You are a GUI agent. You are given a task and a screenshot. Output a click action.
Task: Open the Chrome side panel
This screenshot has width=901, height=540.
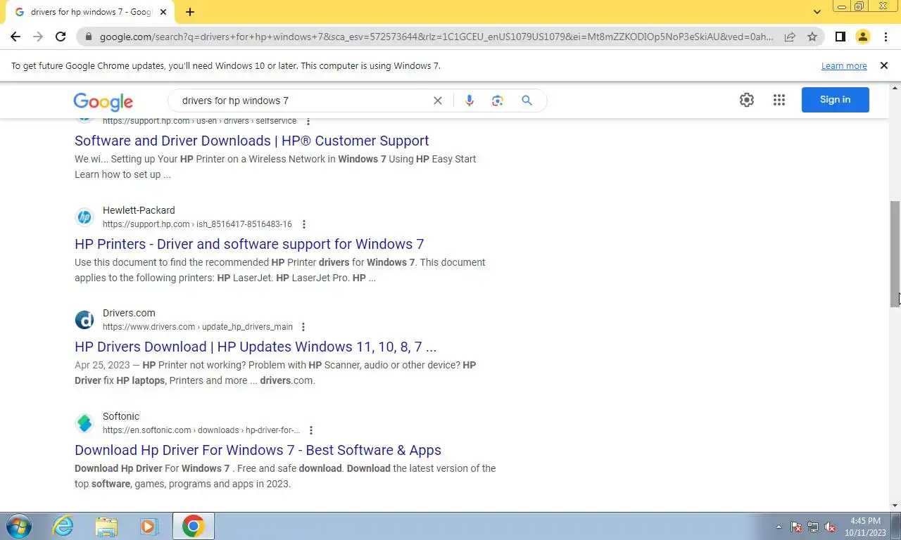click(840, 37)
